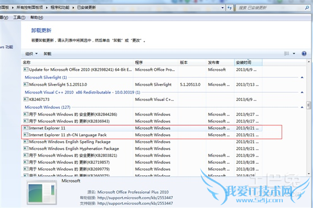
Task: Open the view options dropdown arrow
Action: click(294, 54)
